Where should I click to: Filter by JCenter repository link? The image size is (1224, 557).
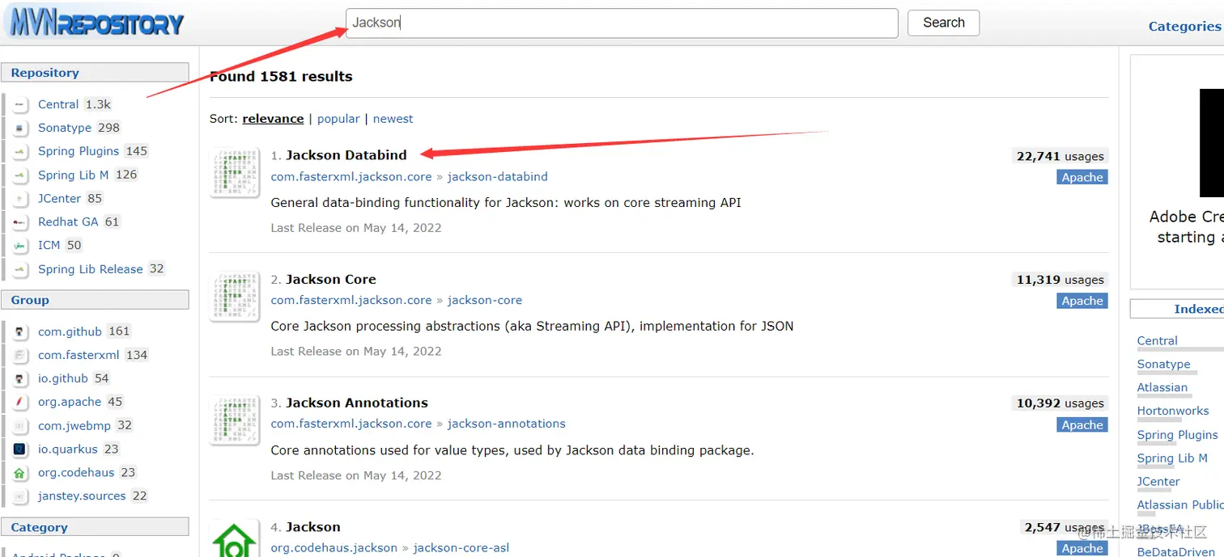click(60, 198)
